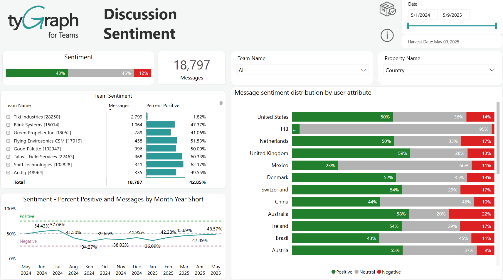Click the Neutral legend marker in the bar chart
Image resolution: width=503 pixels, height=280 pixels.
(357, 272)
